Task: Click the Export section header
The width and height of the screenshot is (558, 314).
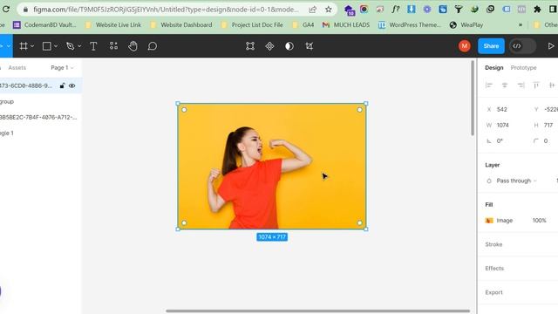Action: [x=494, y=292]
